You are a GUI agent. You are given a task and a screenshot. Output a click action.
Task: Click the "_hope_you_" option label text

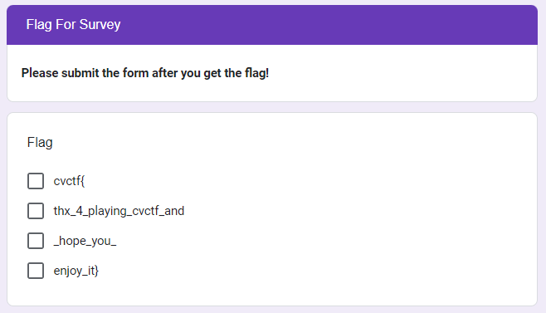[x=85, y=241]
